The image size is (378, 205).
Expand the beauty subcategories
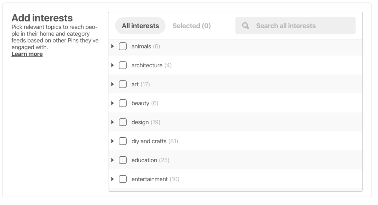(x=112, y=103)
